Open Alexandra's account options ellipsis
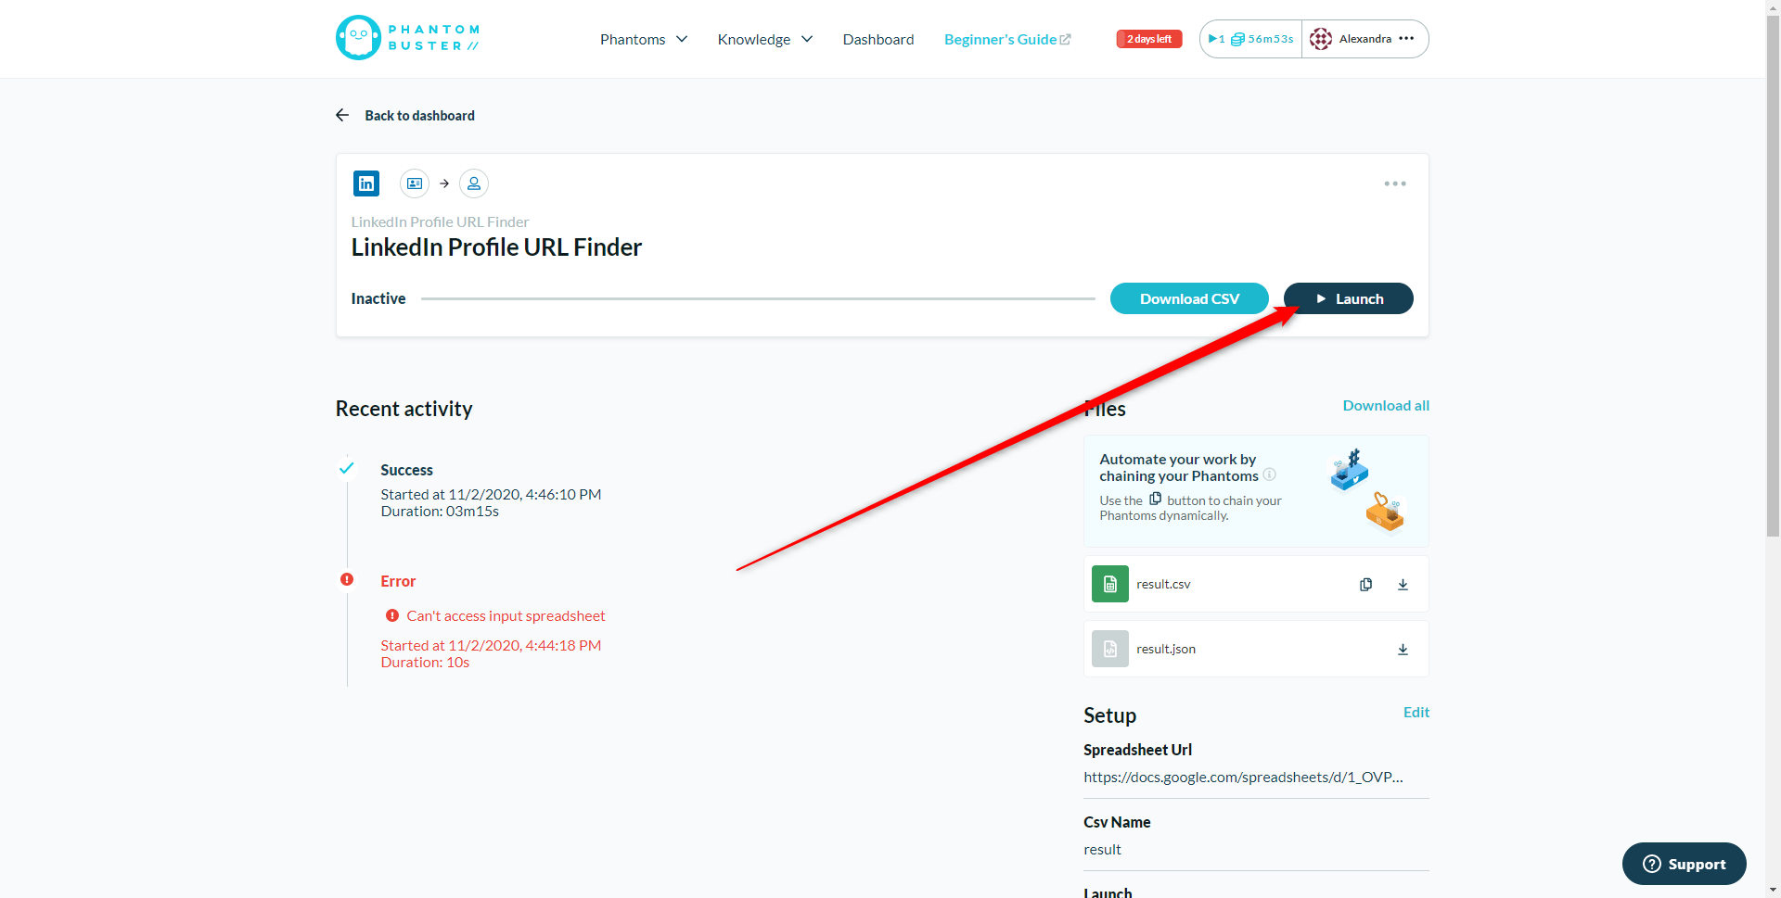The height and width of the screenshot is (898, 1781). tap(1406, 39)
